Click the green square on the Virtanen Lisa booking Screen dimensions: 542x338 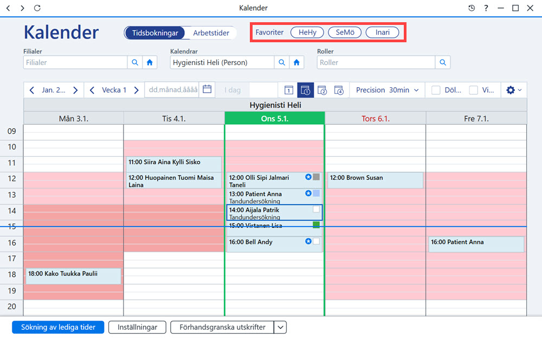tap(316, 225)
